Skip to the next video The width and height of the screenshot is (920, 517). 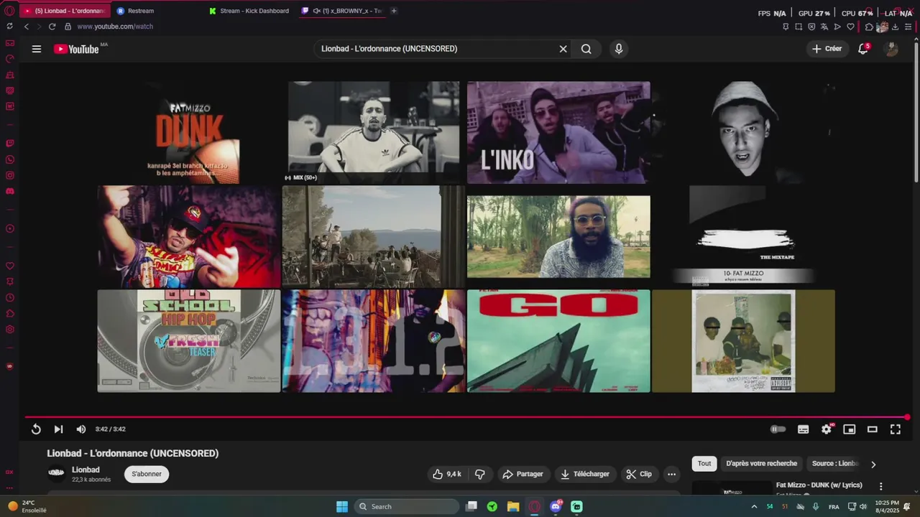click(x=58, y=429)
